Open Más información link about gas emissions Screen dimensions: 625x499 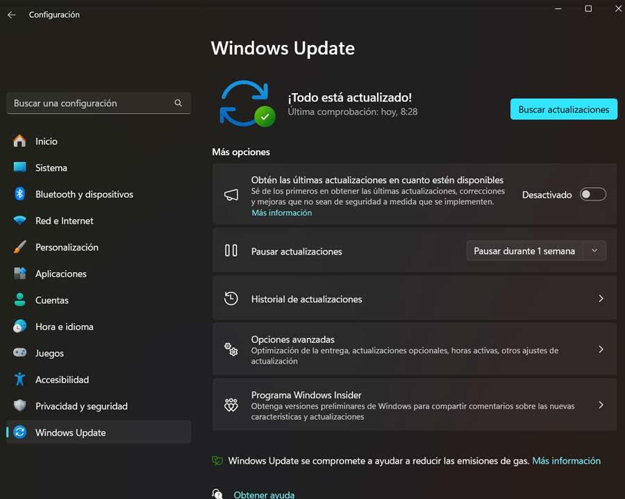click(567, 461)
